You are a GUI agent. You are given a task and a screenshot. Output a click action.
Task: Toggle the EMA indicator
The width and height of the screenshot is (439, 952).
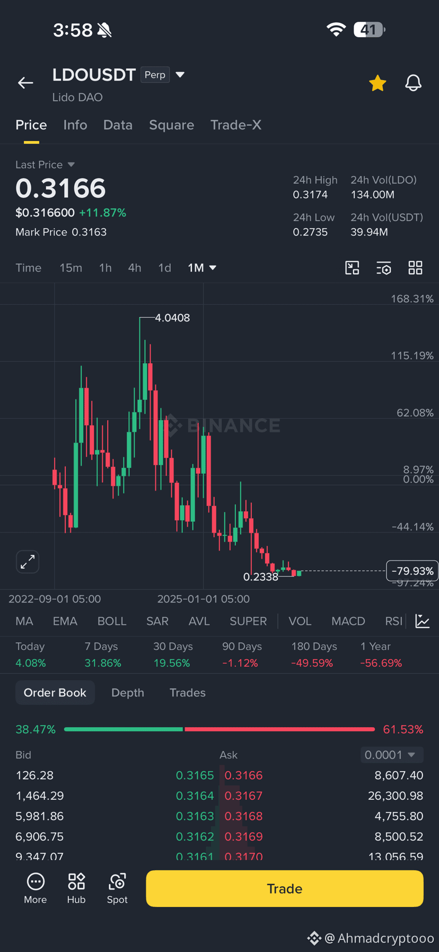point(65,621)
